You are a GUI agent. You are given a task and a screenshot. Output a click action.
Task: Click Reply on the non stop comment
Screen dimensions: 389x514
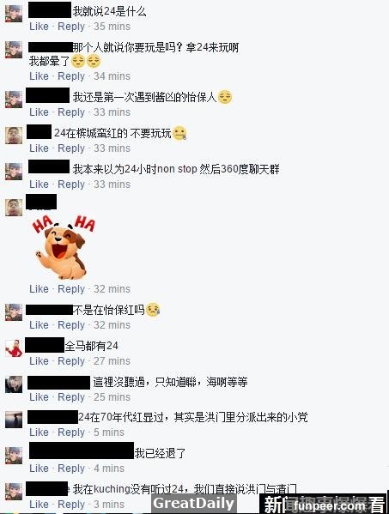click(x=71, y=184)
